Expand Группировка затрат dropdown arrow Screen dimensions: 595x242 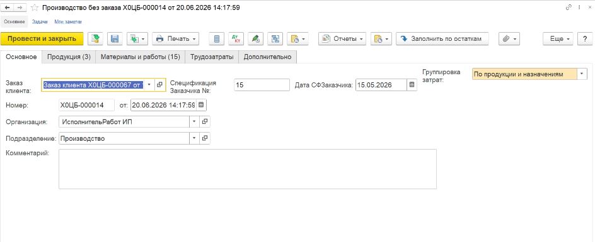click(x=582, y=74)
